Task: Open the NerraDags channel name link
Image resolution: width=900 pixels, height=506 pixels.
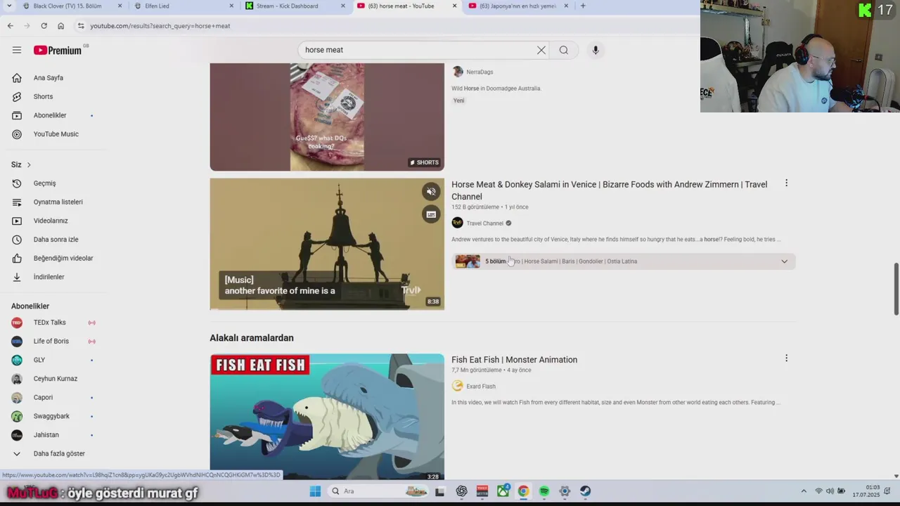Action: (480, 72)
